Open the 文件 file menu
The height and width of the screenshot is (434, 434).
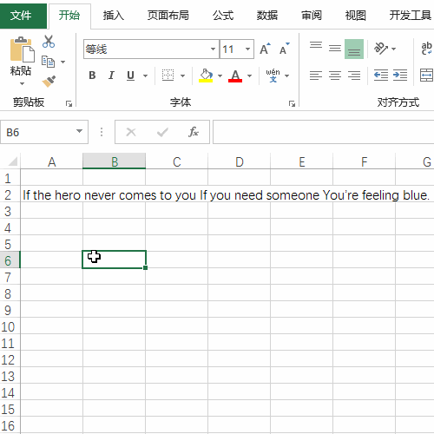coord(21,16)
